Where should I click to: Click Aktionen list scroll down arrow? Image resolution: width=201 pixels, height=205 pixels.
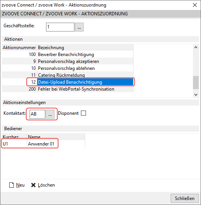[196, 95]
